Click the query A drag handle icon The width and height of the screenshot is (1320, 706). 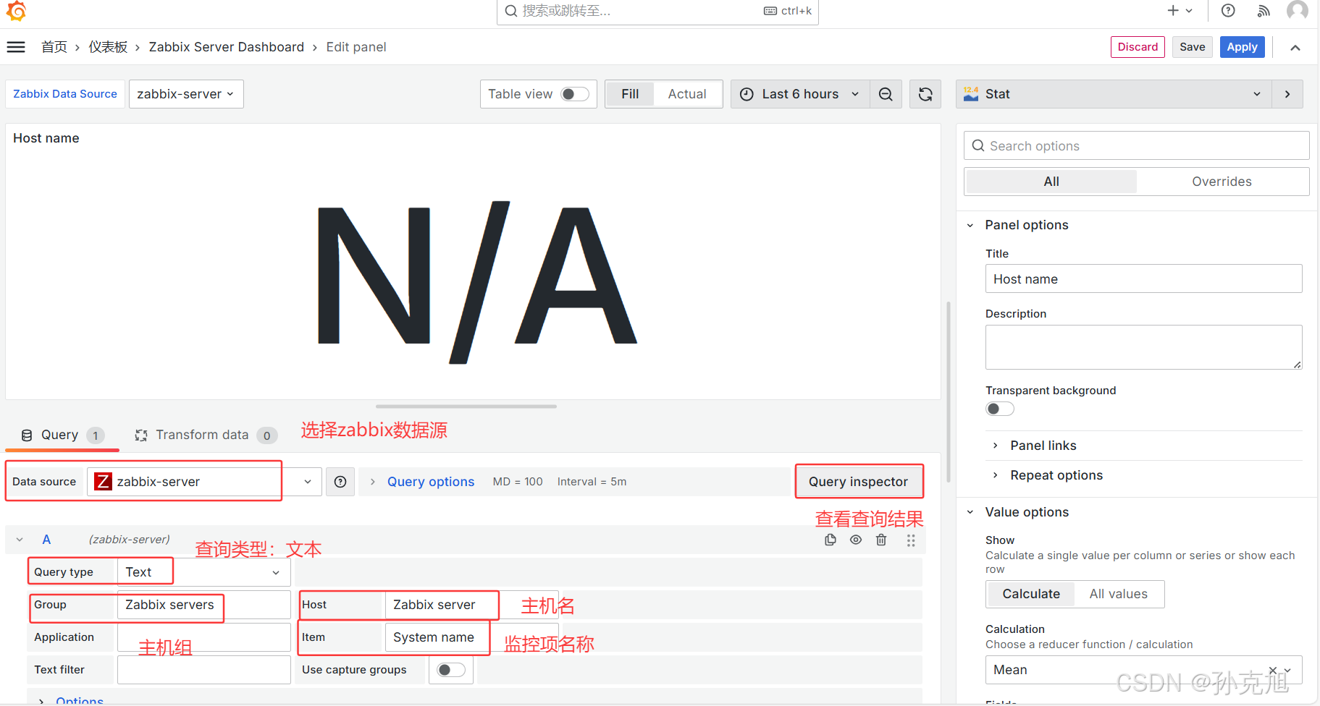point(911,540)
